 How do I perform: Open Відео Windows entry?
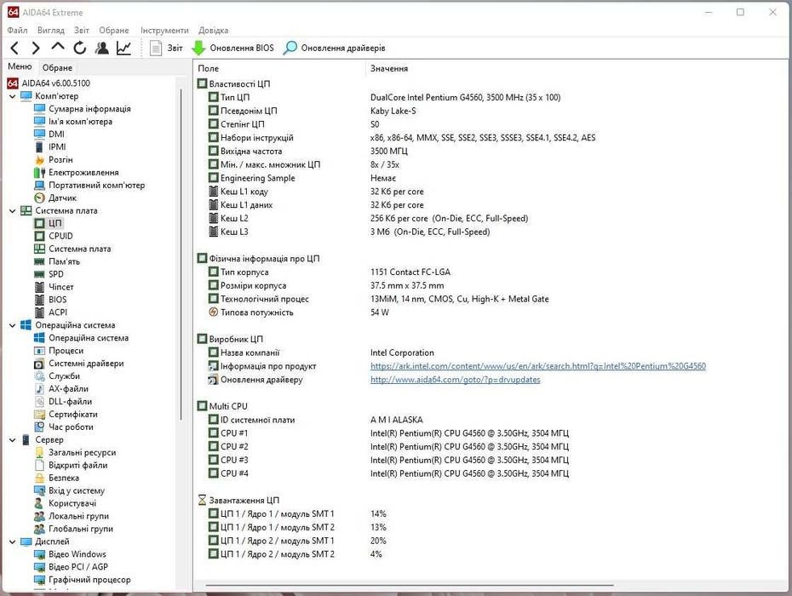pos(70,554)
